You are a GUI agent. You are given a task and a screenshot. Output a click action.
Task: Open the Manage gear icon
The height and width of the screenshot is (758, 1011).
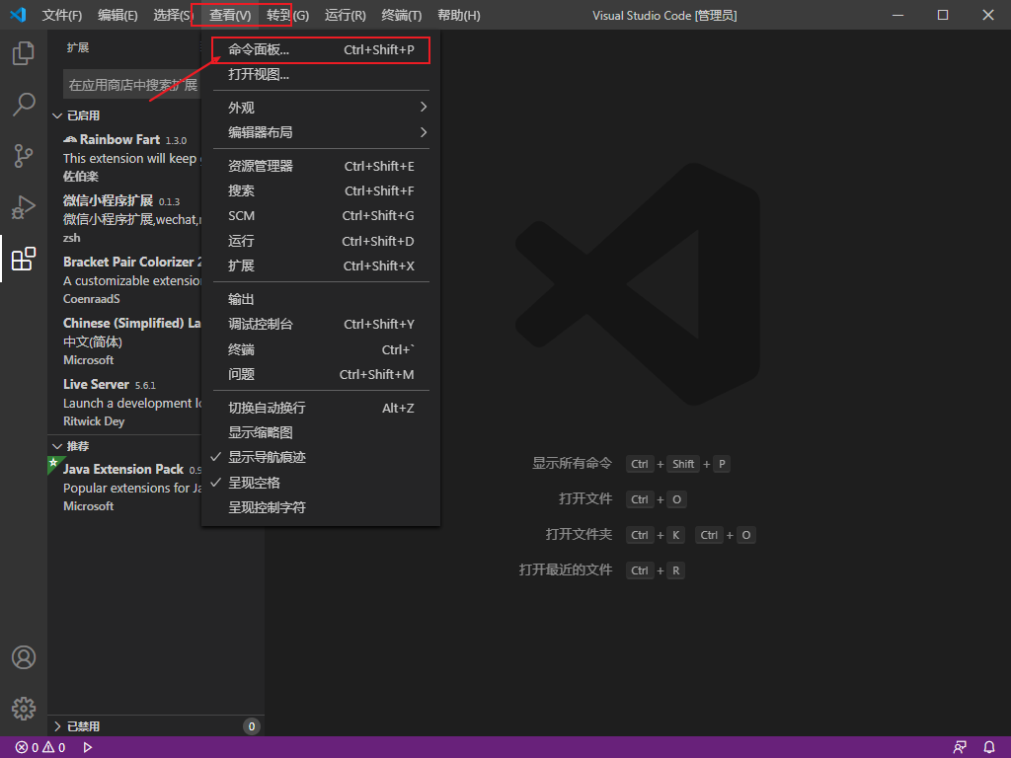click(24, 709)
